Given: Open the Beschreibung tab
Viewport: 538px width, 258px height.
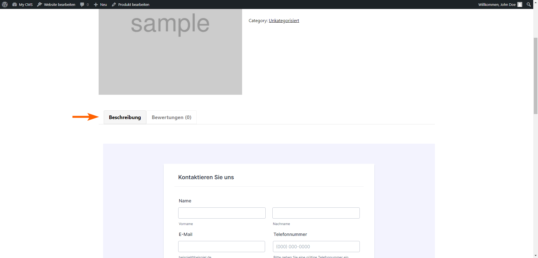Looking at the screenshot, I should tap(125, 117).
